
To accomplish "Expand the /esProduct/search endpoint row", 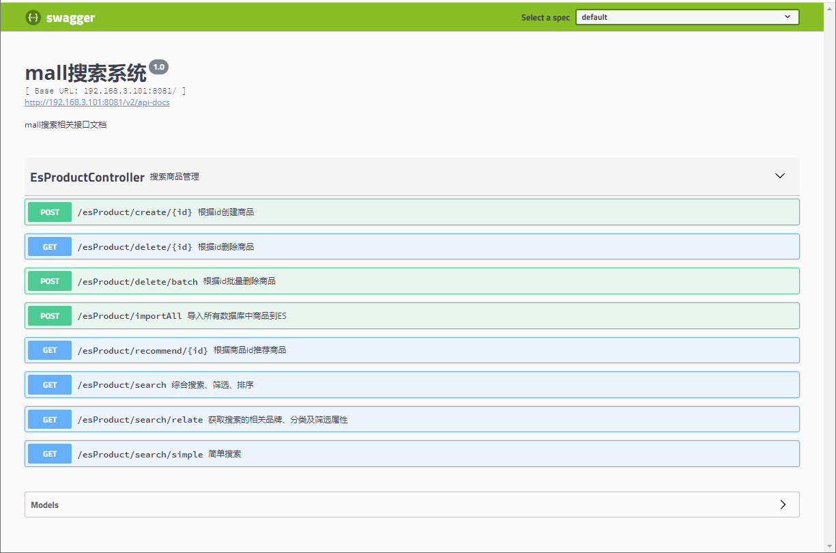I will [x=409, y=384].
